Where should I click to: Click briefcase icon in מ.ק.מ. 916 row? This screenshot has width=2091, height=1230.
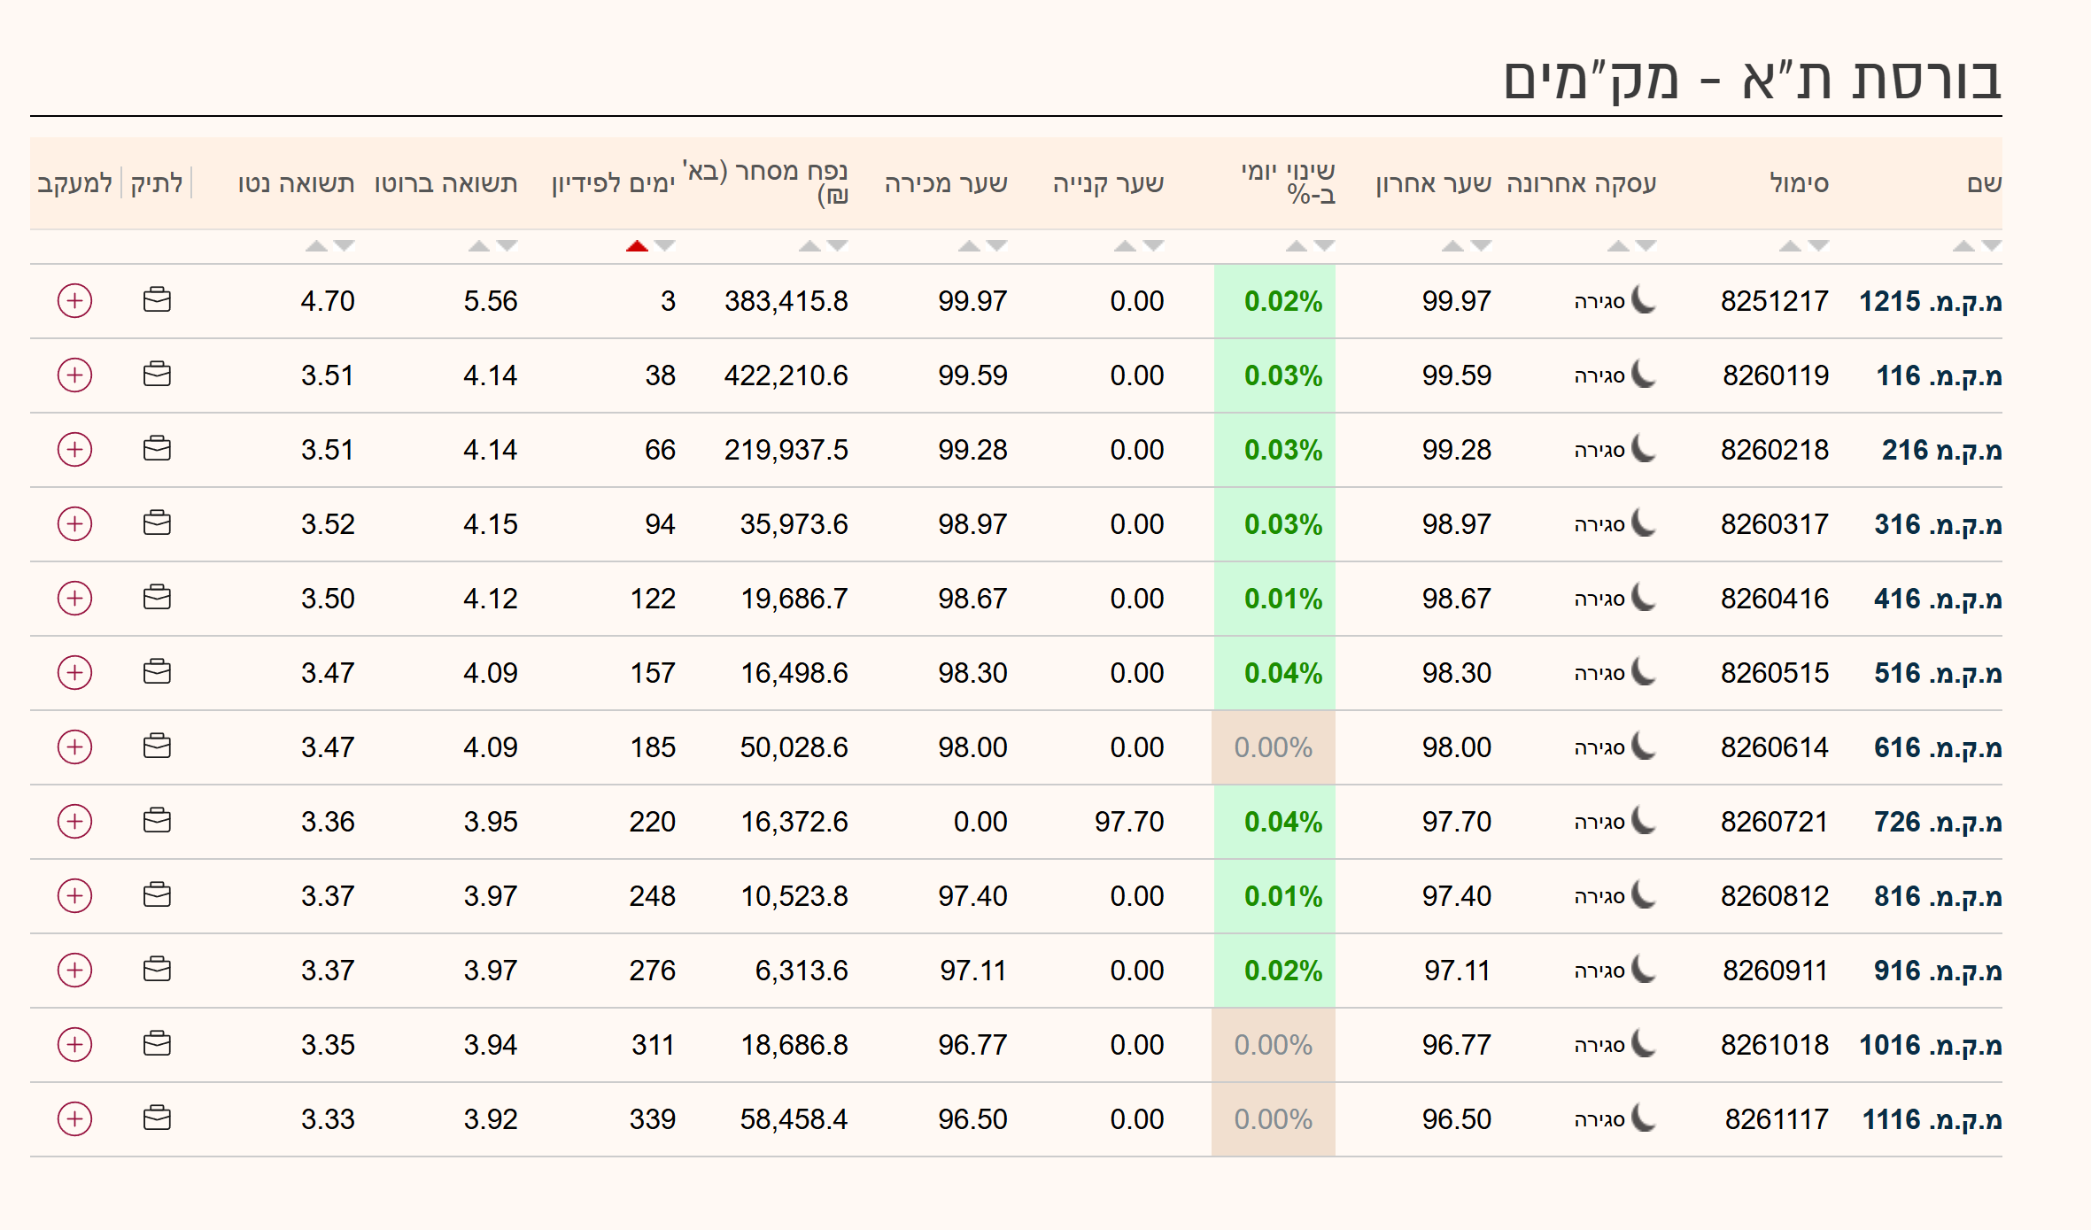pos(157,970)
